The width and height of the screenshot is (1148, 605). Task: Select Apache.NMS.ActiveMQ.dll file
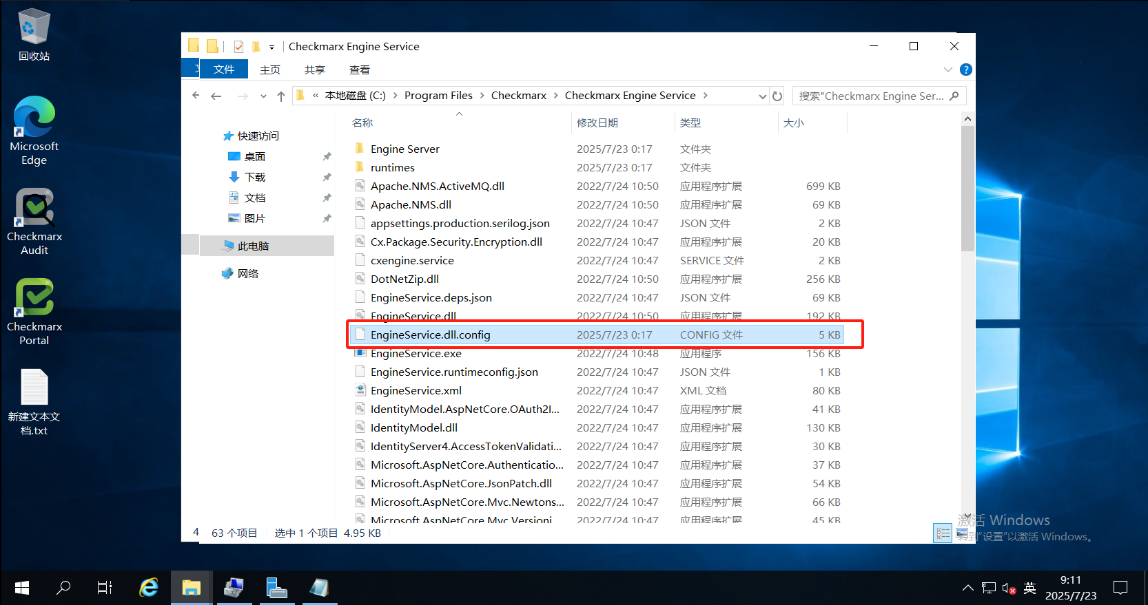click(437, 187)
